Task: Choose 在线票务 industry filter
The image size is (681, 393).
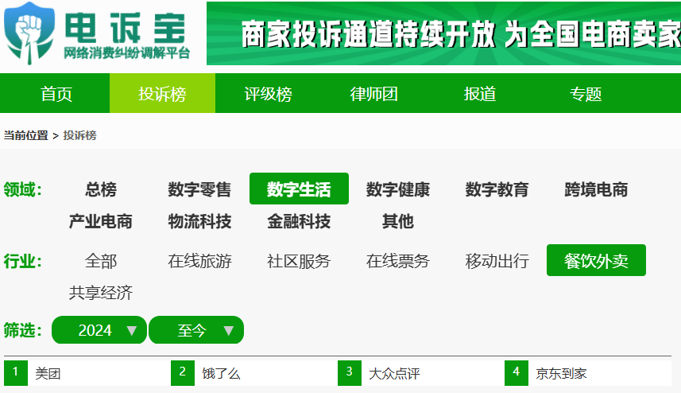Action: coord(398,261)
